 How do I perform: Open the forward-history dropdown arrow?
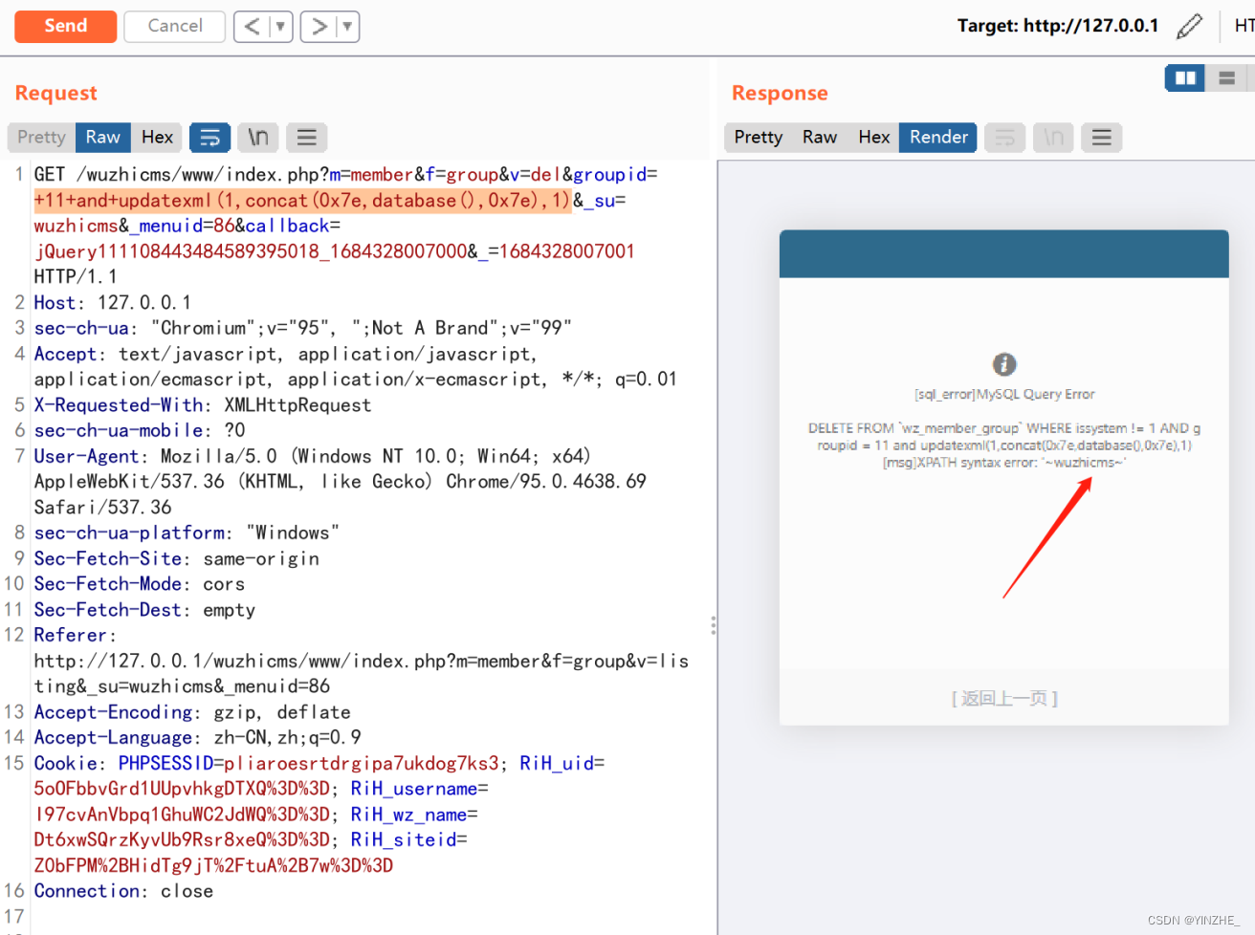[347, 27]
